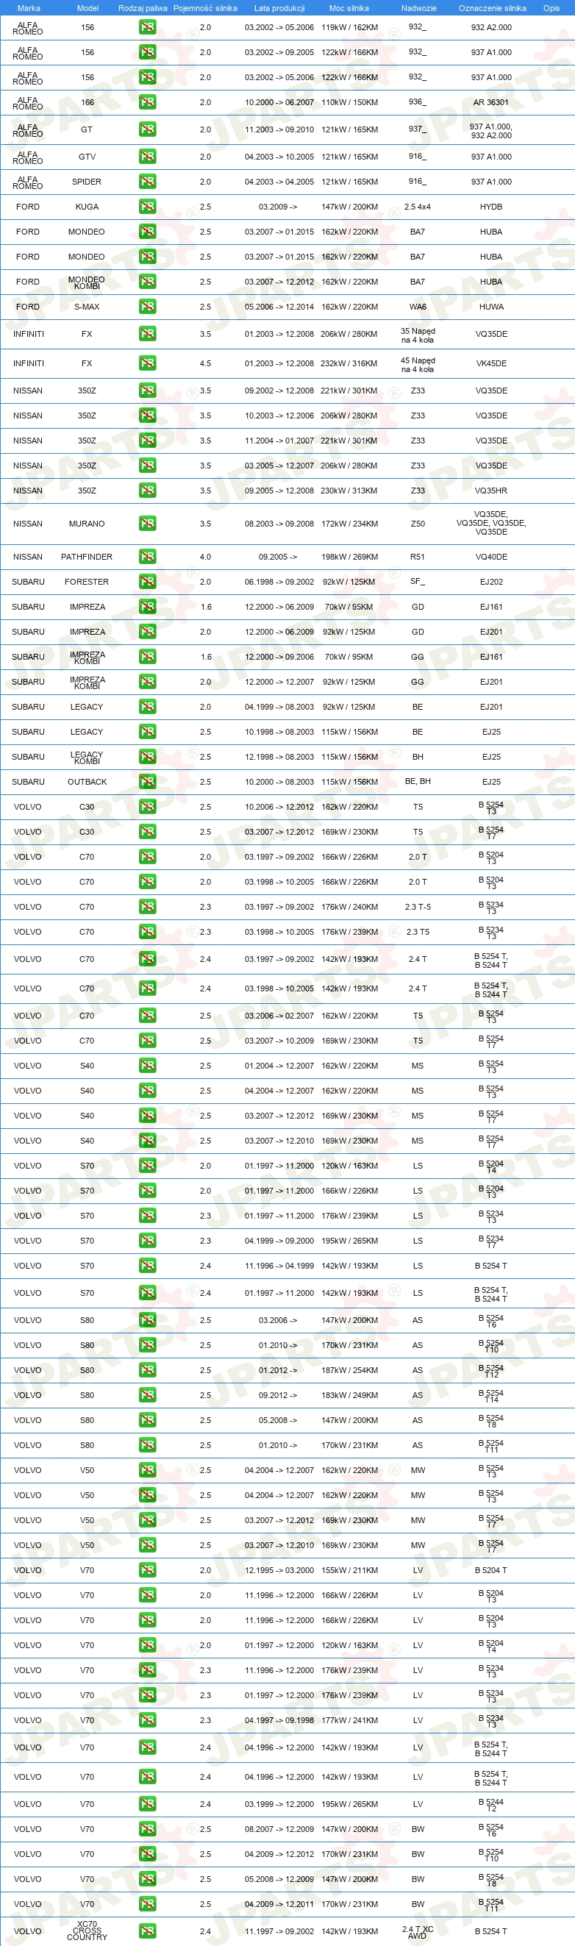Image resolution: width=575 pixels, height=1946 pixels.
Task: Click the fuel icon in the VOLVO V70 155kW row
Action: click(x=147, y=1569)
